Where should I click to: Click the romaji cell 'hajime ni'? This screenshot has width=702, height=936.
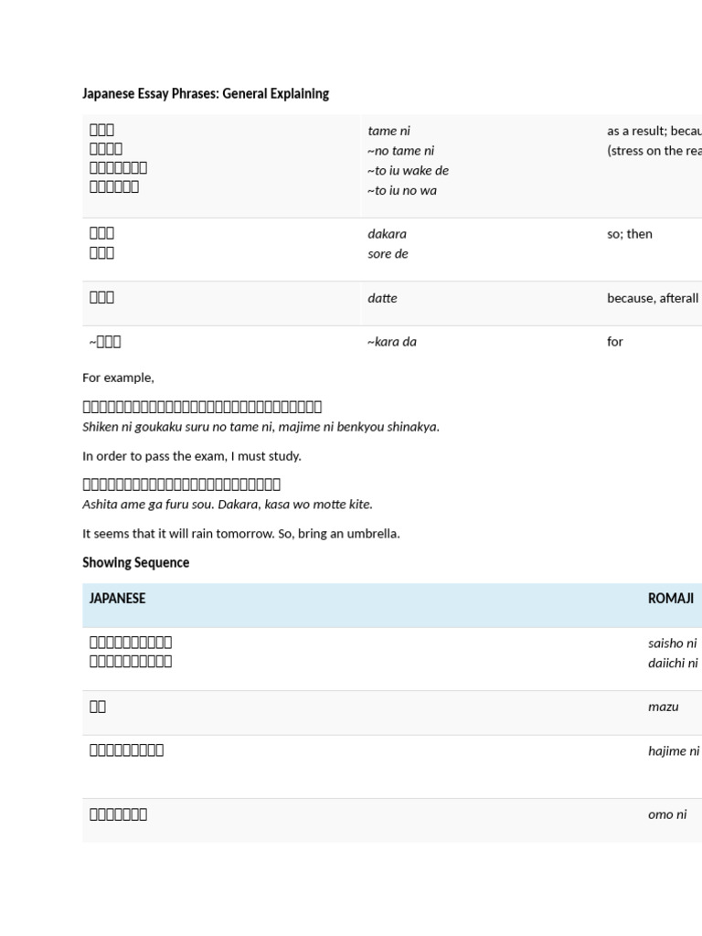[674, 751]
